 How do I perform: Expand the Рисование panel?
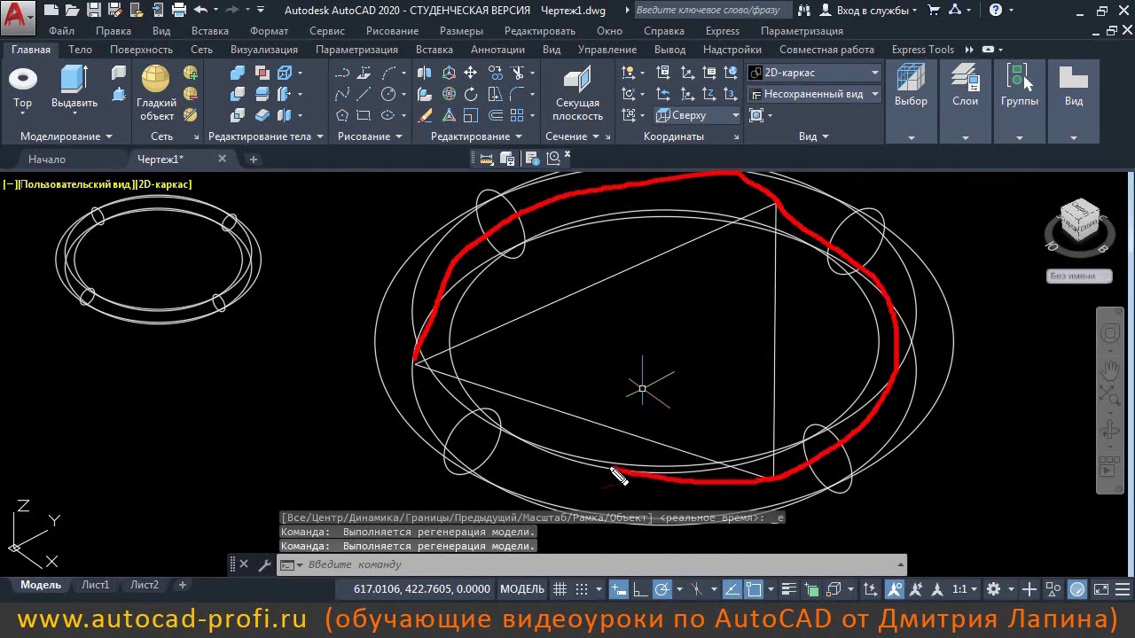[x=370, y=136]
